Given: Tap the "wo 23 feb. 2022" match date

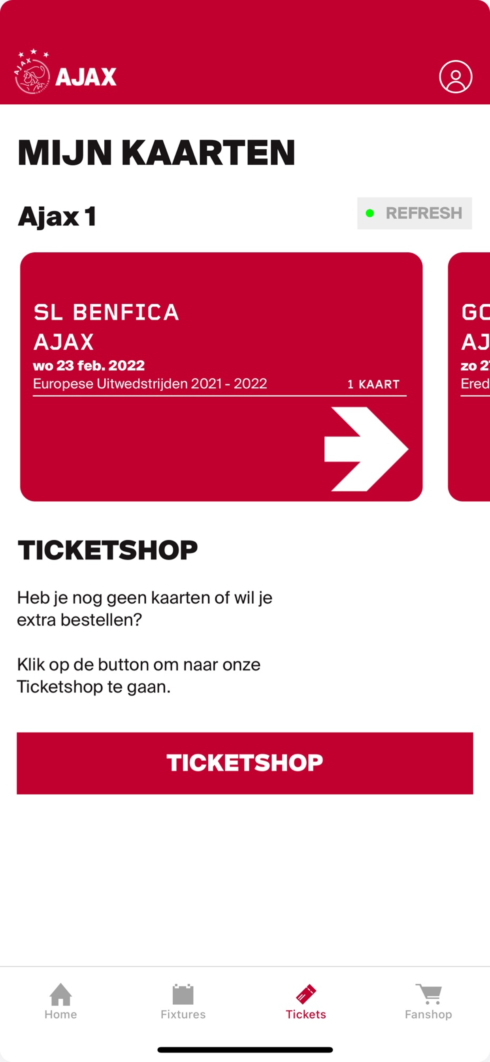Looking at the screenshot, I should tap(89, 365).
